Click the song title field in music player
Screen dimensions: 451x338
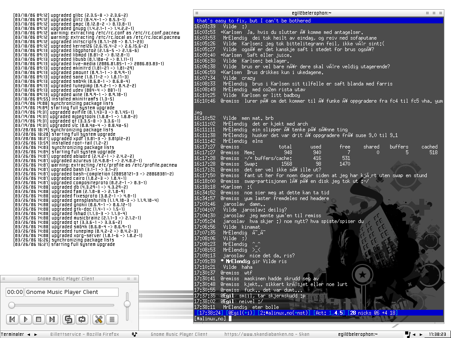coord(71,292)
